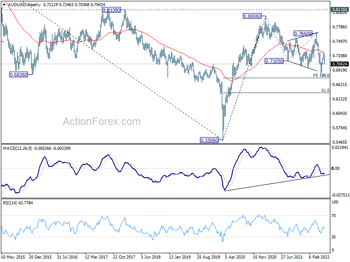Click the 0.57545 price axis value
Image resolution: width=350 pixels, height=262 pixels.
(x=340, y=128)
